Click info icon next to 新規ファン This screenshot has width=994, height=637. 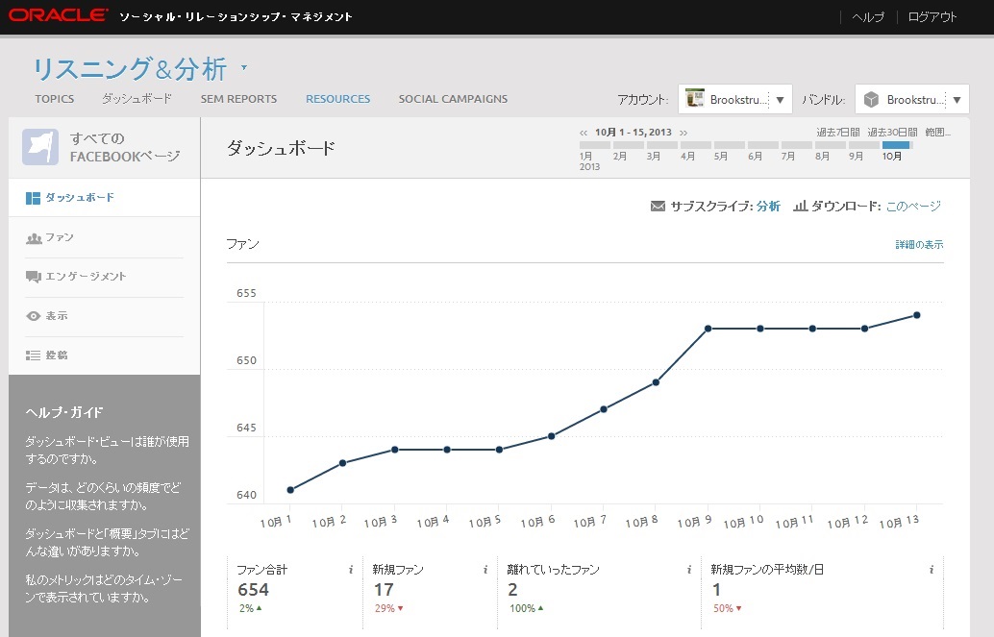pos(486,570)
